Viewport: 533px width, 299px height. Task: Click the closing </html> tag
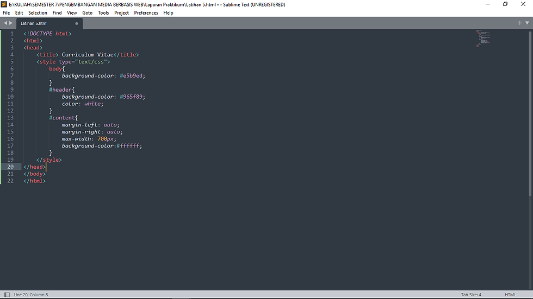[x=34, y=181]
